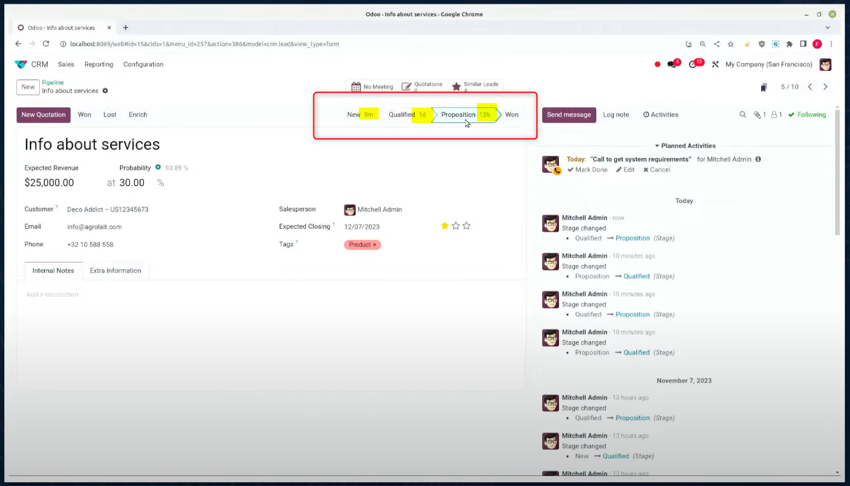850x486 pixels.
Task: Cancel the planned call activity
Action: [657, 170]
